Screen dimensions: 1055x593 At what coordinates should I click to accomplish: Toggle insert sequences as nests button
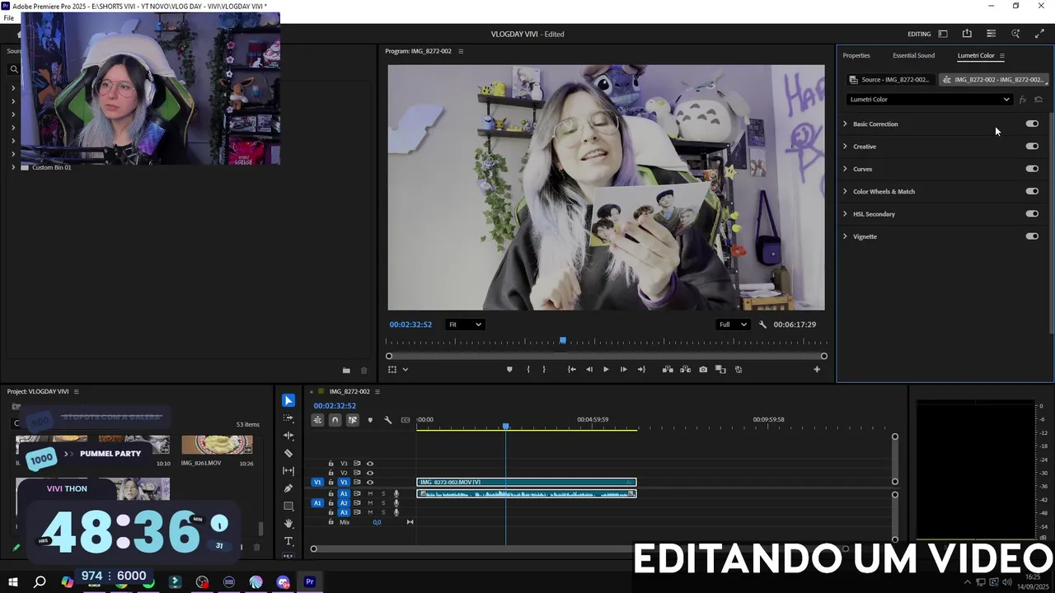click(317, 420)
